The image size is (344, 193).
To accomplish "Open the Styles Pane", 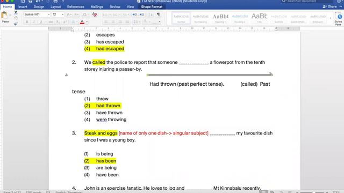I will [x=339, y=18].
